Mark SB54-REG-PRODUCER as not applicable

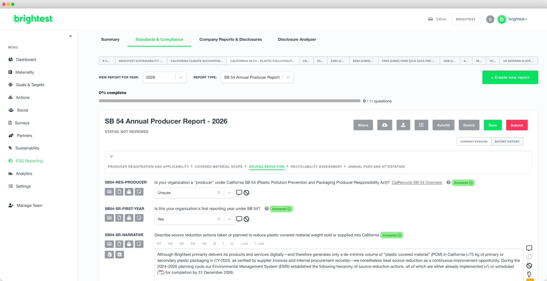click(246, 193)
